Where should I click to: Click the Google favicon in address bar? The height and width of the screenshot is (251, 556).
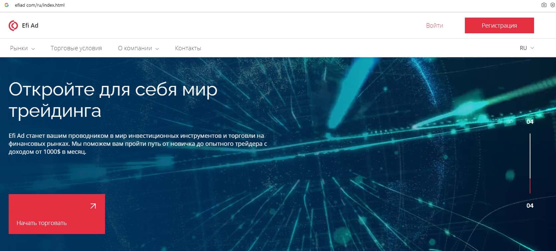(6, 5)
